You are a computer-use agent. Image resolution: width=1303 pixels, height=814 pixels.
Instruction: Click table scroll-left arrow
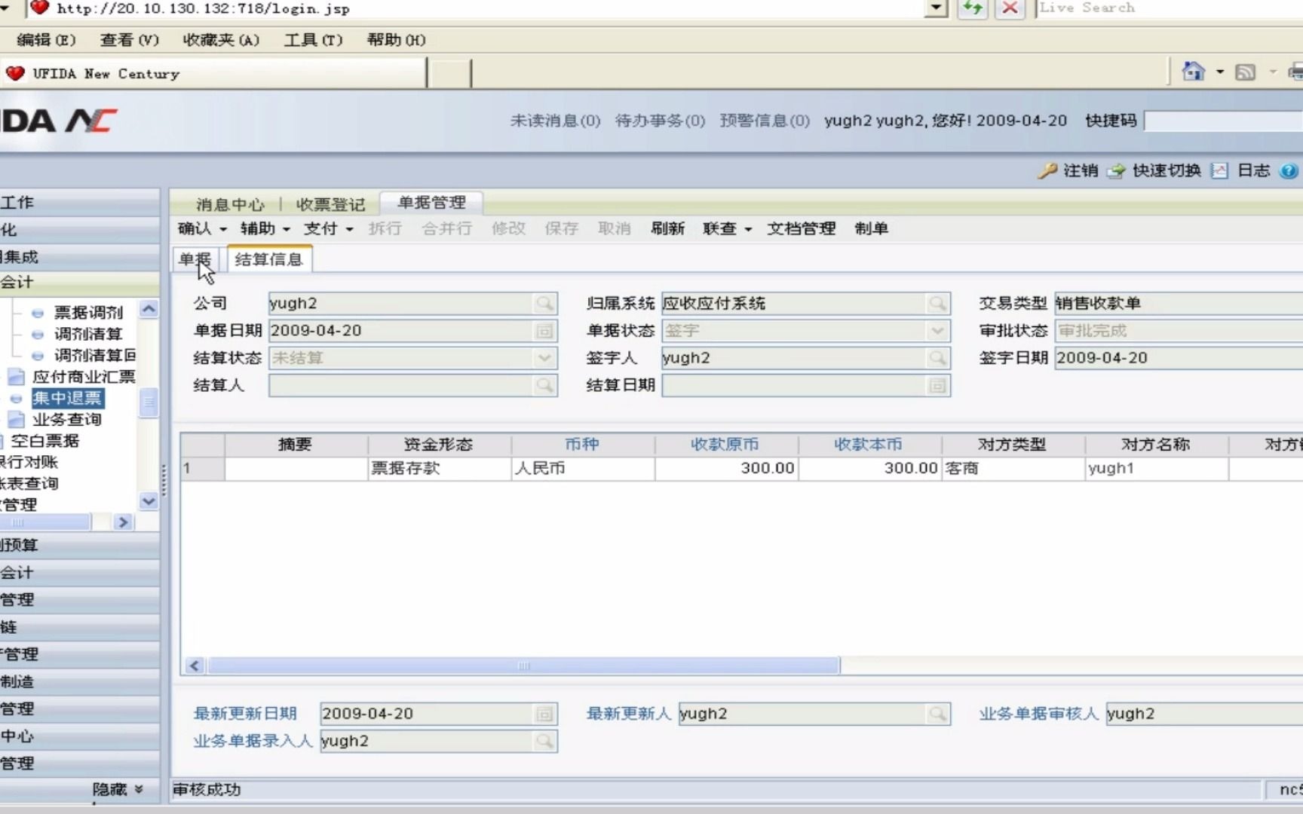pos(195,666)
